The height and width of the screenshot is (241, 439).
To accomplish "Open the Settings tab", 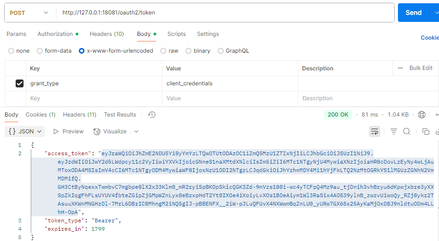I will pos(208,34).
